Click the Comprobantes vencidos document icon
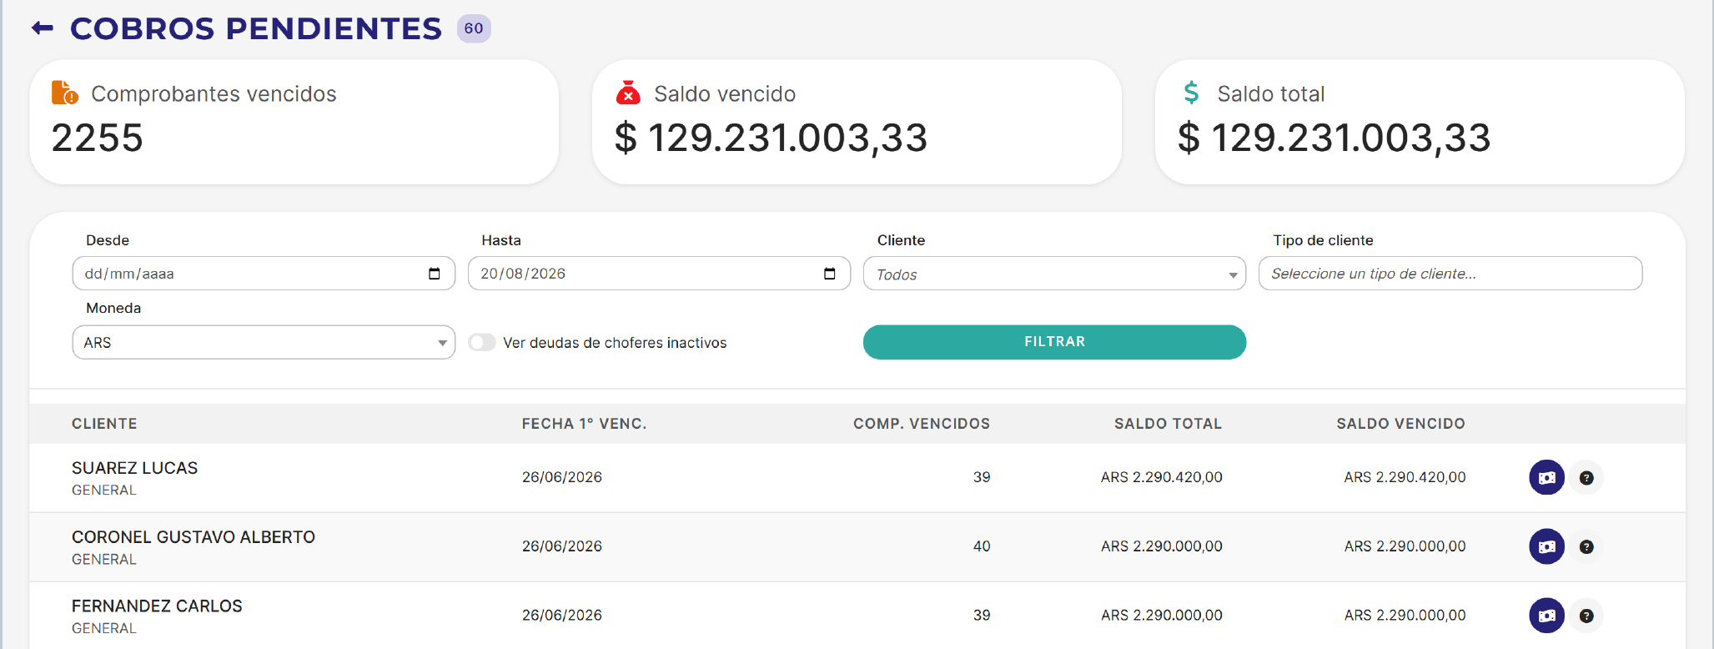This screenshot has height=649, width=1714. point(64,93)
